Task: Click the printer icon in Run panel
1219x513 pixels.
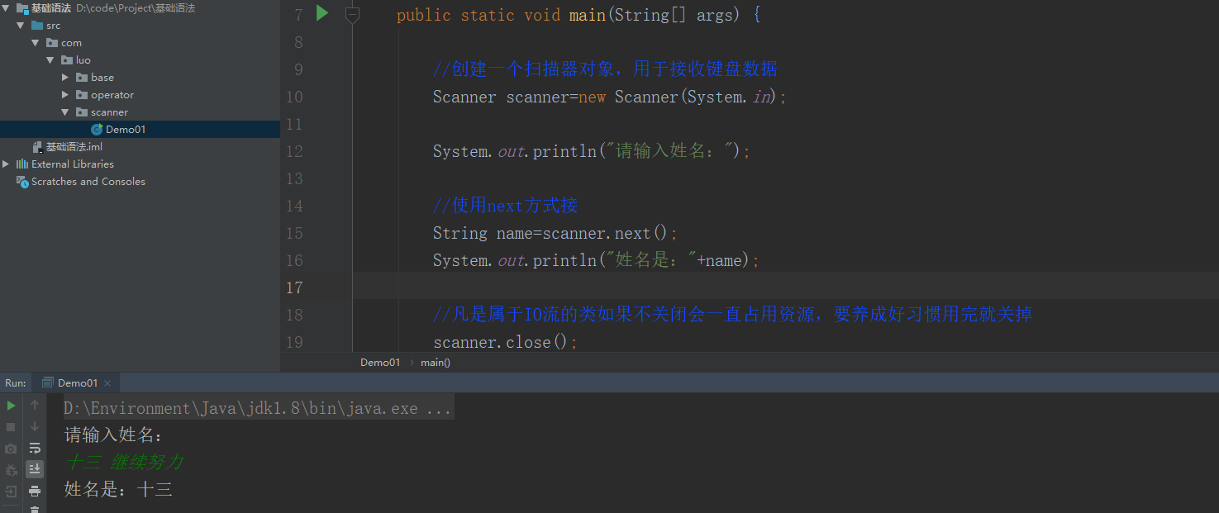Action: [35, 491]
